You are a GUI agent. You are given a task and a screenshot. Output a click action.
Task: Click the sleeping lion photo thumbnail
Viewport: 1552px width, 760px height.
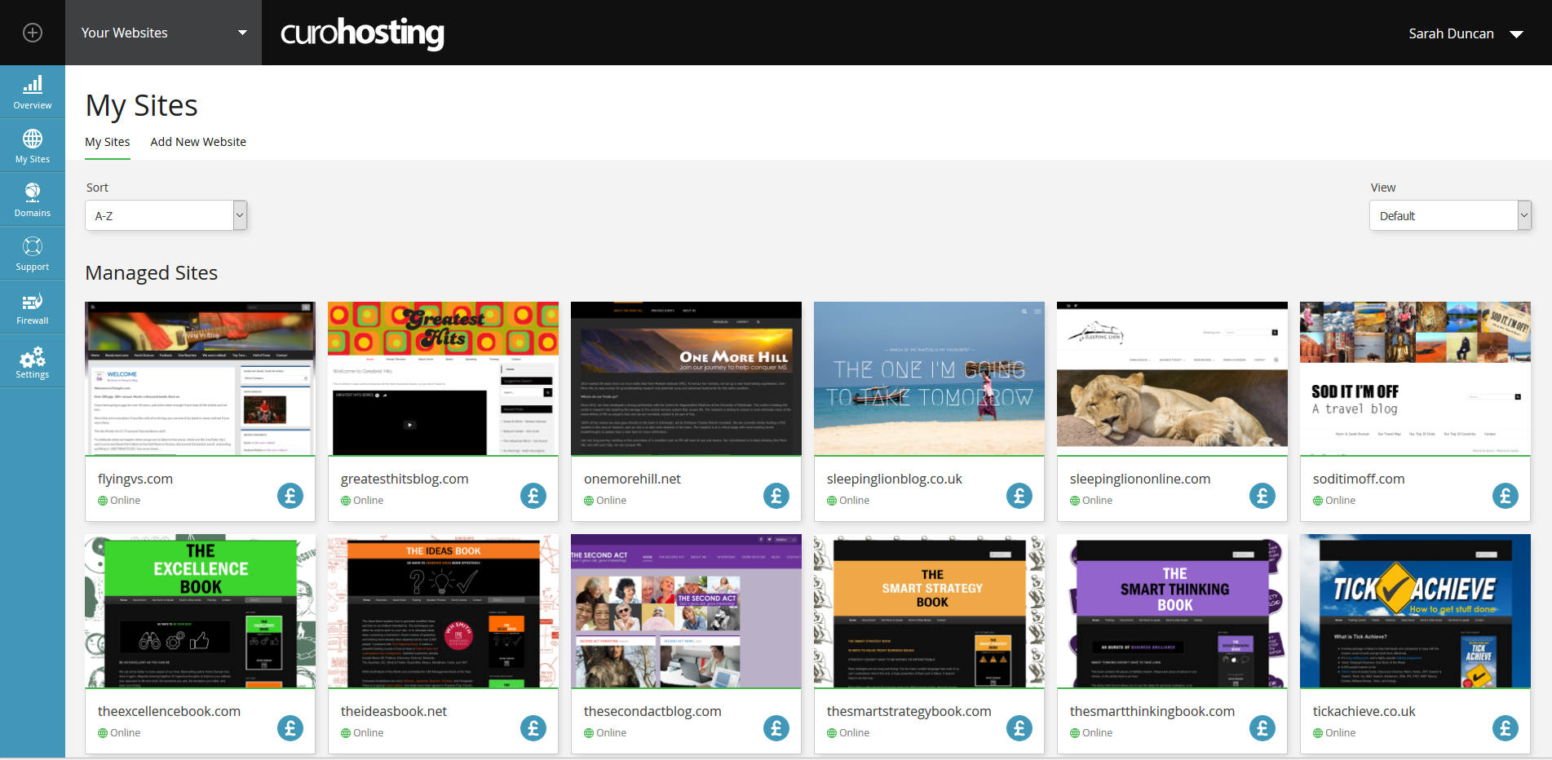1172,378
